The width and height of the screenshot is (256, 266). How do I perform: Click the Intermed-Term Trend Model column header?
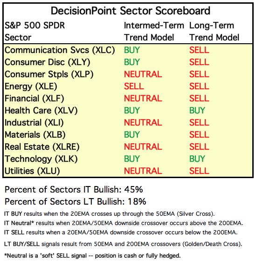pos(154,32)
